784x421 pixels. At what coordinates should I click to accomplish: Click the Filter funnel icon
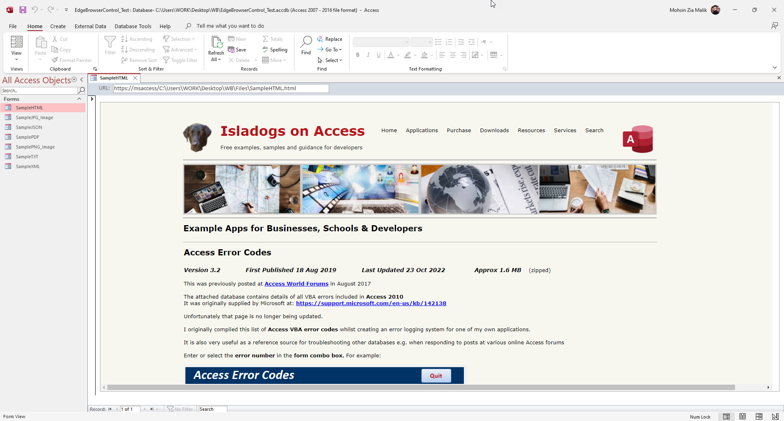110,45
